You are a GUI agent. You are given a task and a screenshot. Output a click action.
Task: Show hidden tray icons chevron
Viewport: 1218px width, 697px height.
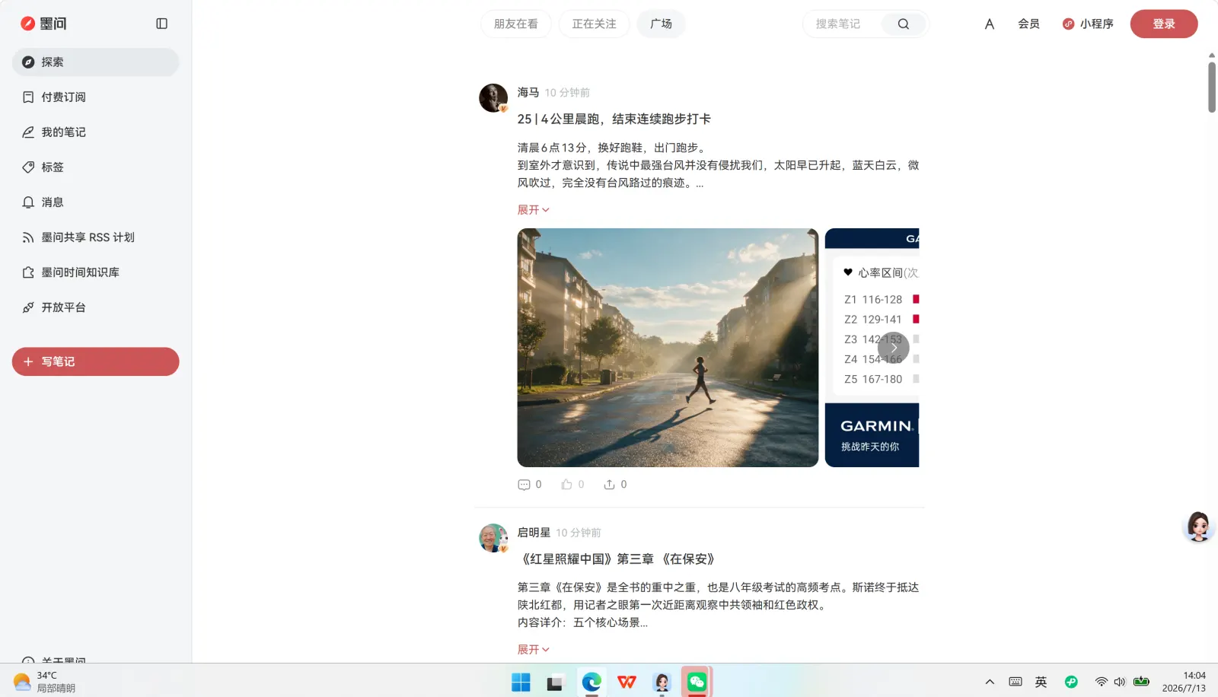pyautogui.click(x=990, y=682)
